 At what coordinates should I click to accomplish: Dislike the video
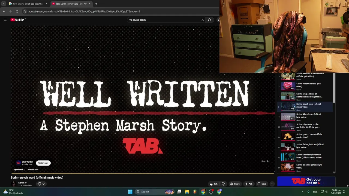coord(223,184)
